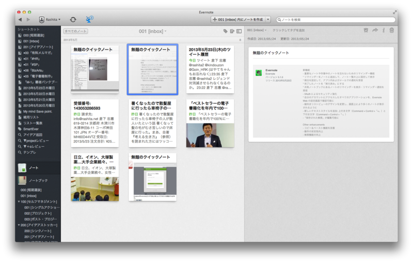Open shortcut 「#HR」 notebook
Viewport: 413px width, 263px height.
[x=31, y=59]
